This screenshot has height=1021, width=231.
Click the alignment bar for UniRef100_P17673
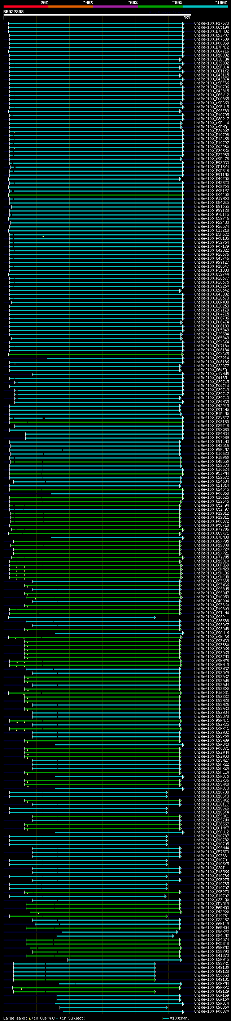pyautogui.click(x=96, y=24)
